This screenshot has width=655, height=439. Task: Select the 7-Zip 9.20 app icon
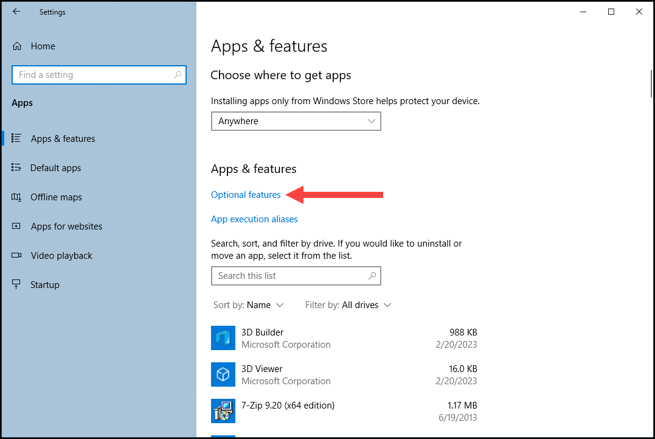click(x=223, y=411)
